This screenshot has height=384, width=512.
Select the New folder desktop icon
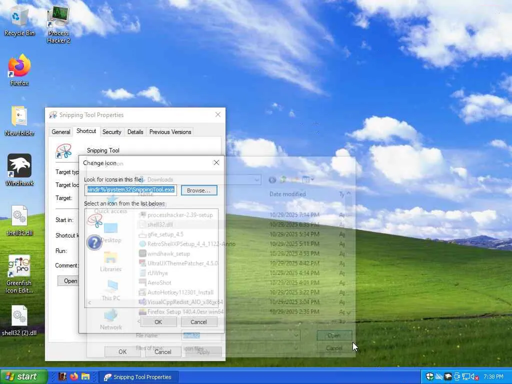[x=19, y=121]
